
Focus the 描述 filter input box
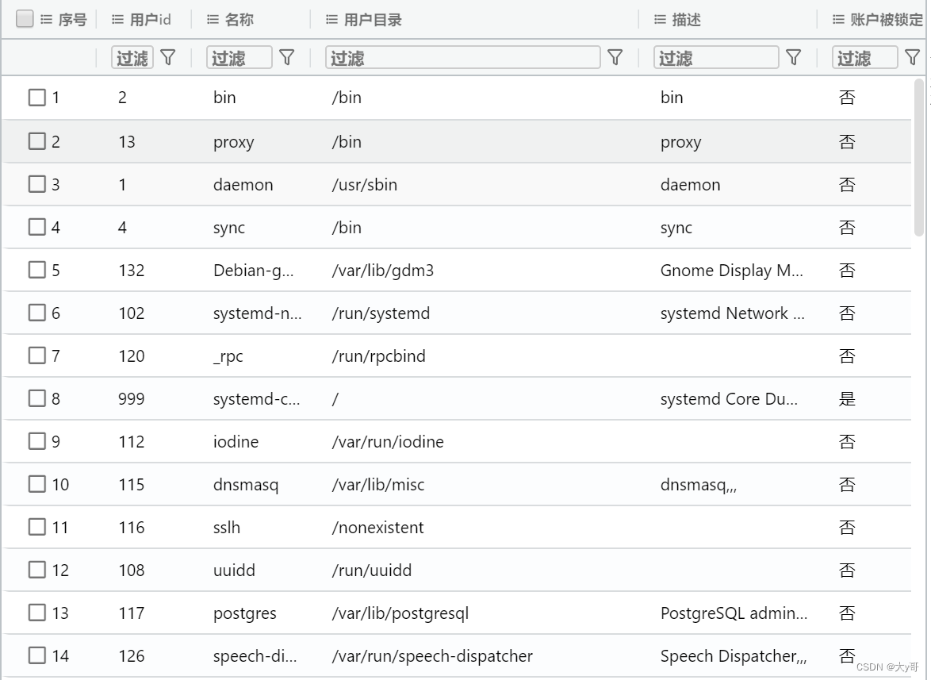[x=716, y=58]
